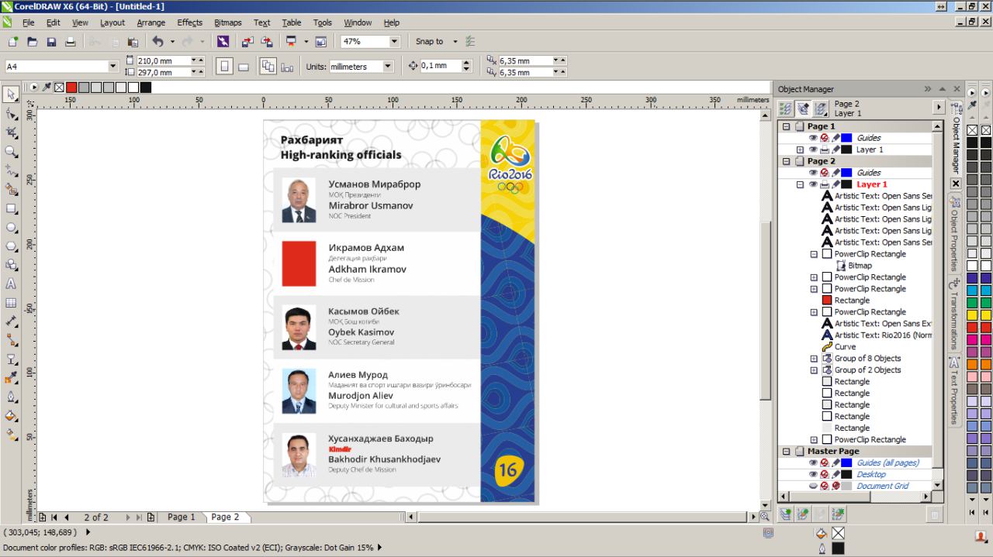Select the Fill tool in the toolbox
993x557 pixels.
coord(11,416)
